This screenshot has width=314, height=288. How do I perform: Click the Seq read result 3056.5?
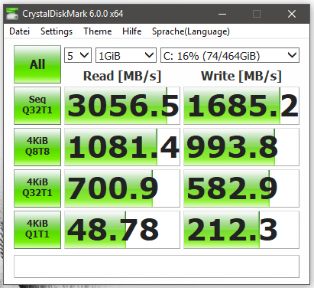point(122,106)
